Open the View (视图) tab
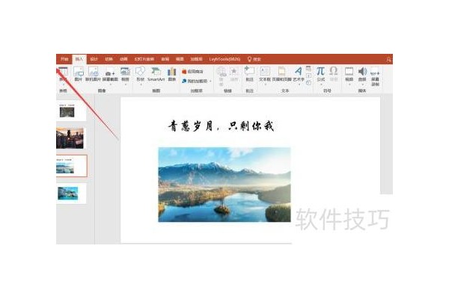 (x=180, y=59)
